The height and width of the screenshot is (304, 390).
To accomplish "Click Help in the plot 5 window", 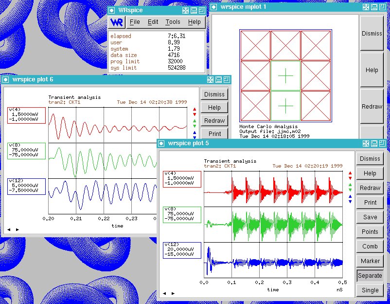I will tap(370, 173).
